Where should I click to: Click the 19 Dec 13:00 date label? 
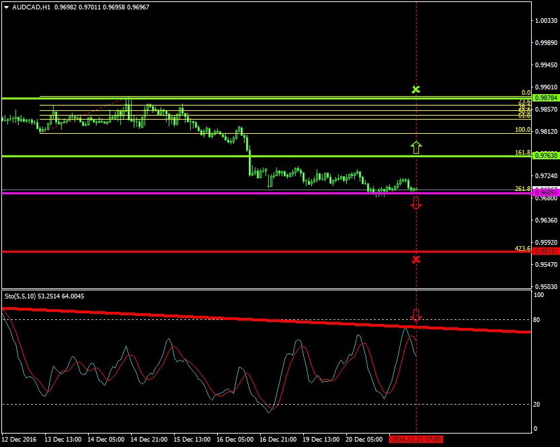[321, 439]
